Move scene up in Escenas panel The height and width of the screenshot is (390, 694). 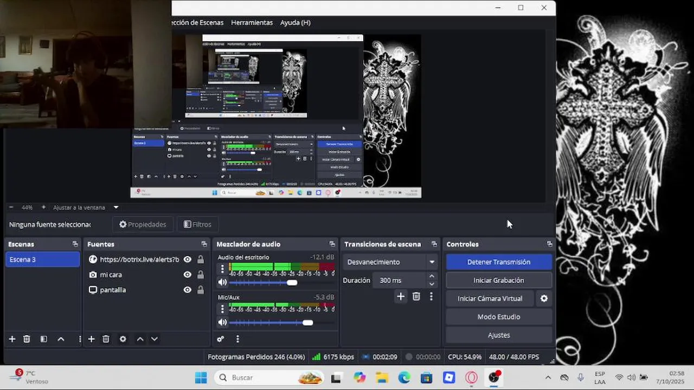pos(61,339)
